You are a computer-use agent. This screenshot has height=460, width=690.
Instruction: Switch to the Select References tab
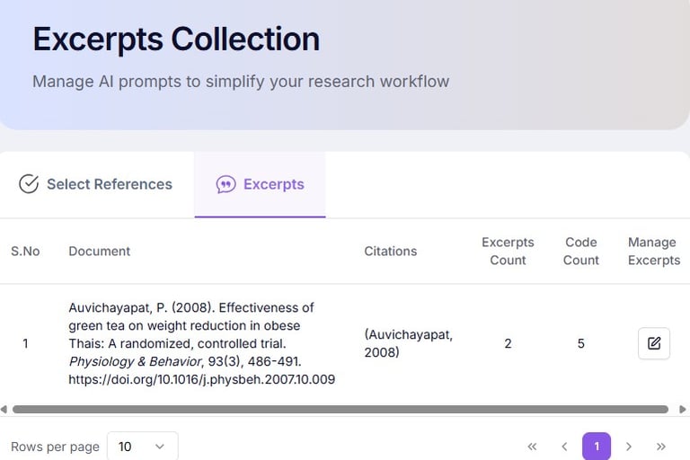(96, 184)
